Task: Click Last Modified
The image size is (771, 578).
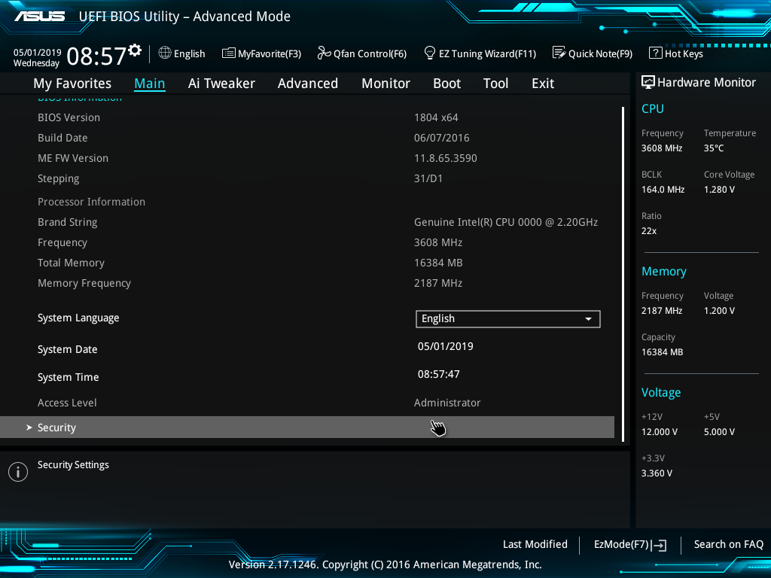Action: coord(535,544)
